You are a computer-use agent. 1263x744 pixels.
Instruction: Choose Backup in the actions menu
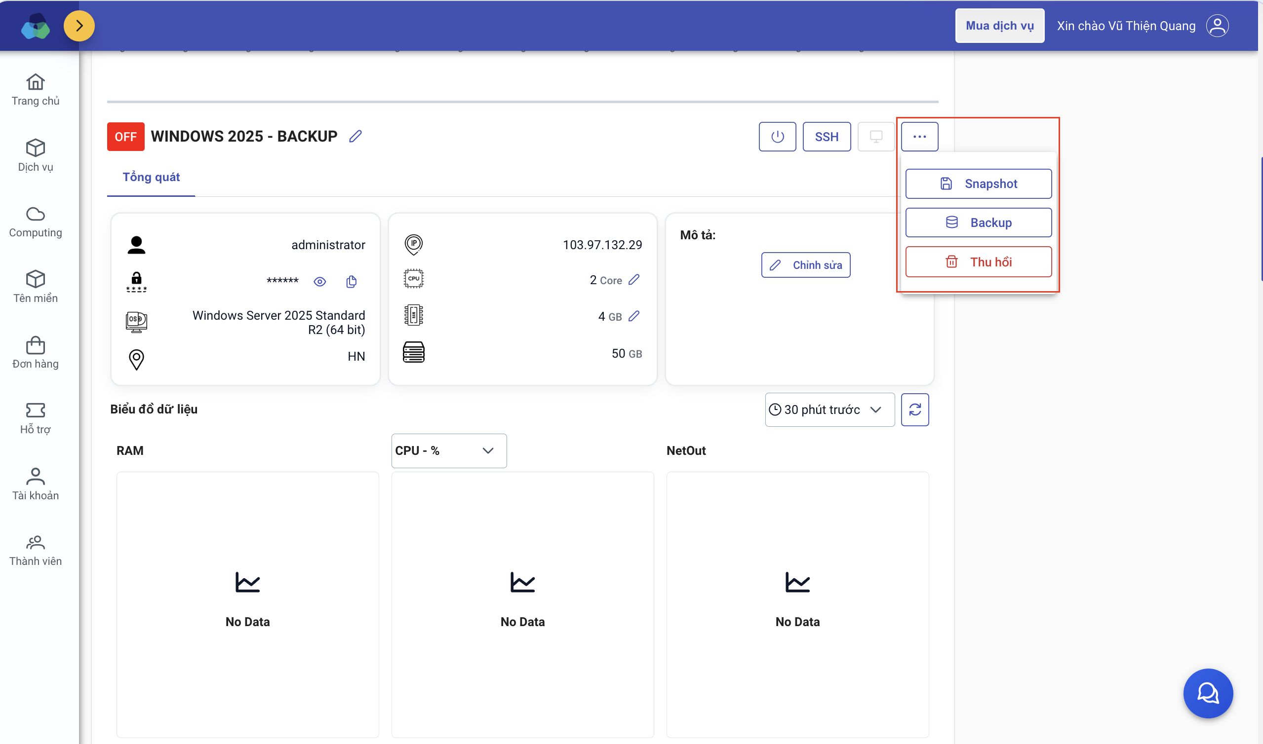[978, 223]
